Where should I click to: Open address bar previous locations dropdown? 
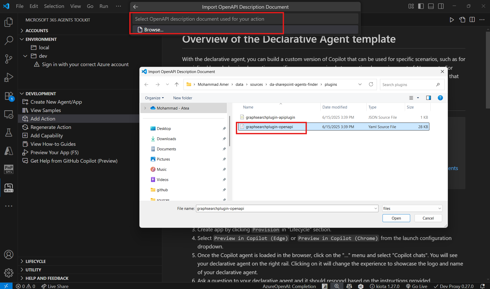click(x=360, y=85)
